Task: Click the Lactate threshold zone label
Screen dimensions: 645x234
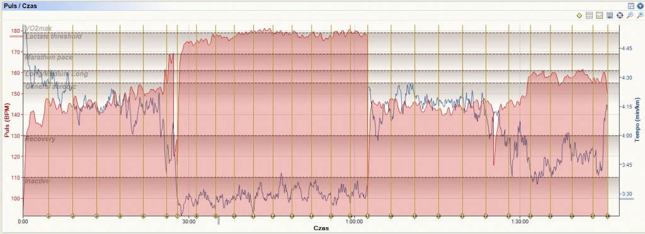Action: (x=54, y=36)
